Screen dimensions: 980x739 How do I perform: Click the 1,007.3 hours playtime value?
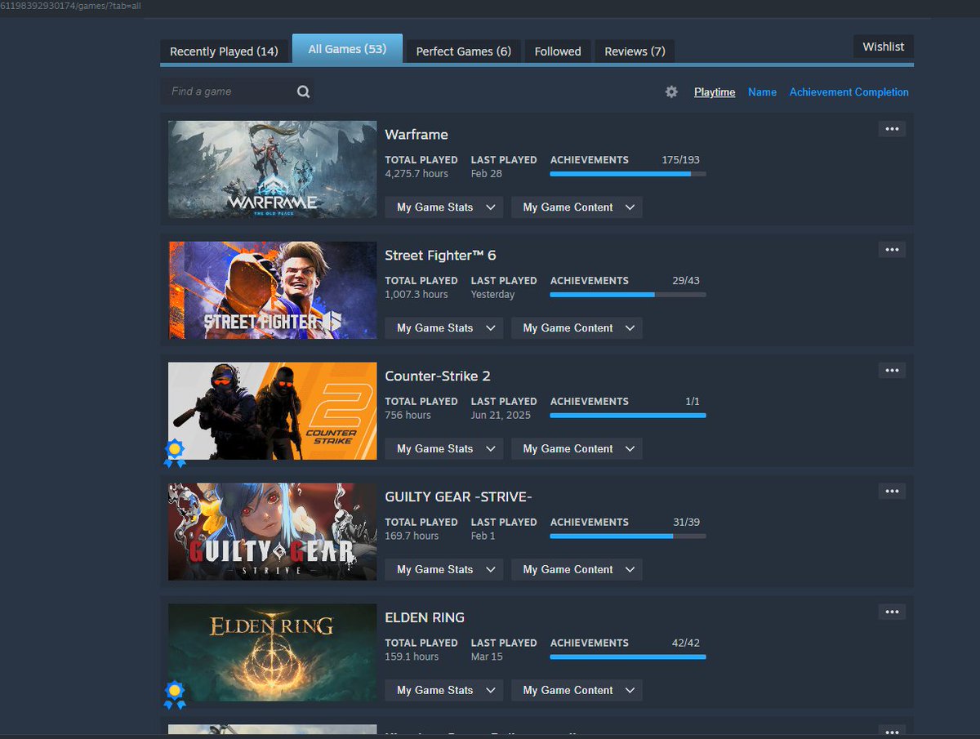click(x=416, y=295)
